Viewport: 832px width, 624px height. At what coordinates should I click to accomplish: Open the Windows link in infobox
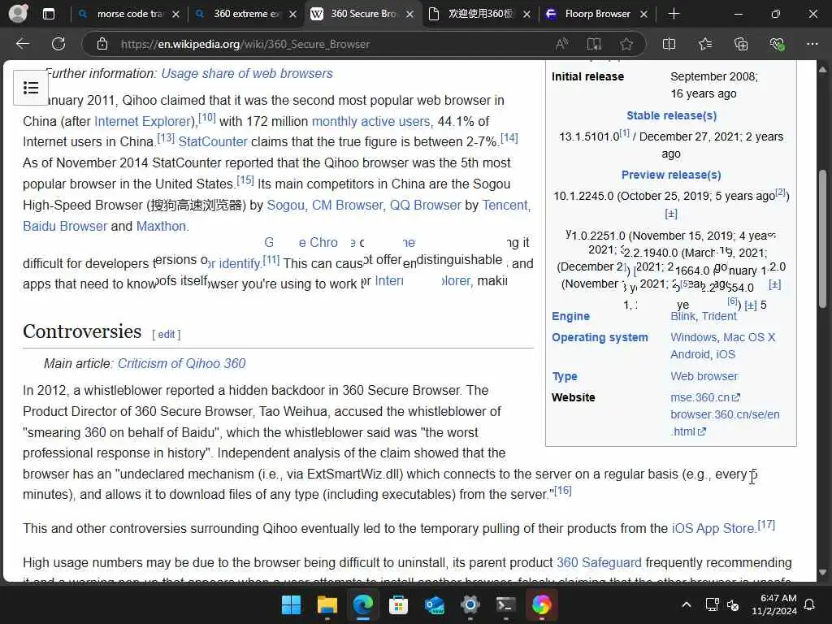694,337
